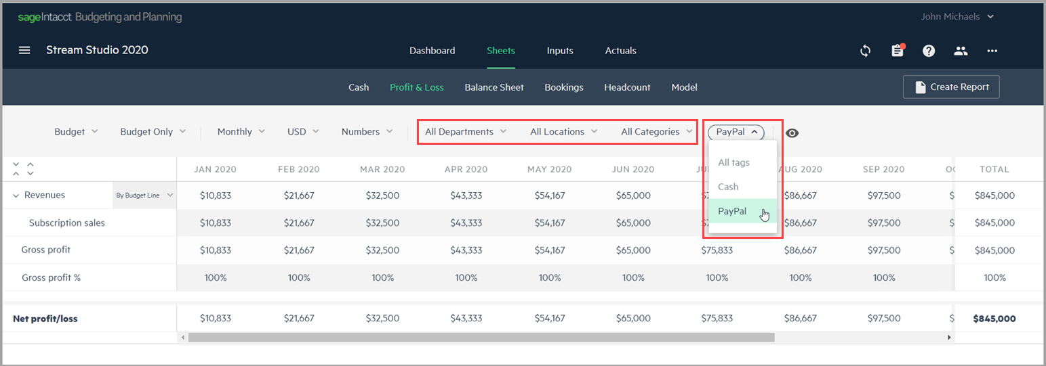The image size is (1046, 366).
Task: Open the tasks clipboard notifications icon
Action: (x=898, y=51)
